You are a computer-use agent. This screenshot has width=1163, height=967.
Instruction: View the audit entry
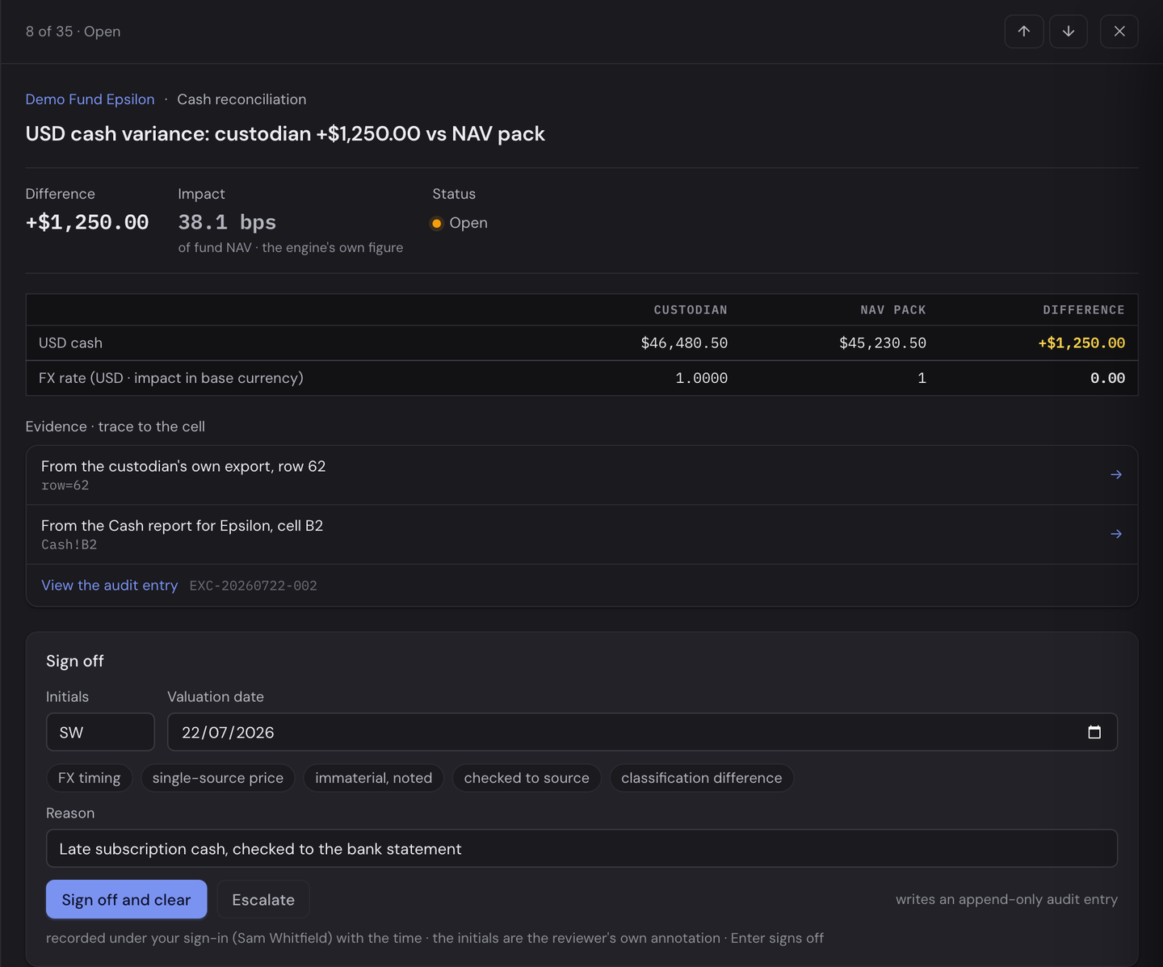[110, 585]
